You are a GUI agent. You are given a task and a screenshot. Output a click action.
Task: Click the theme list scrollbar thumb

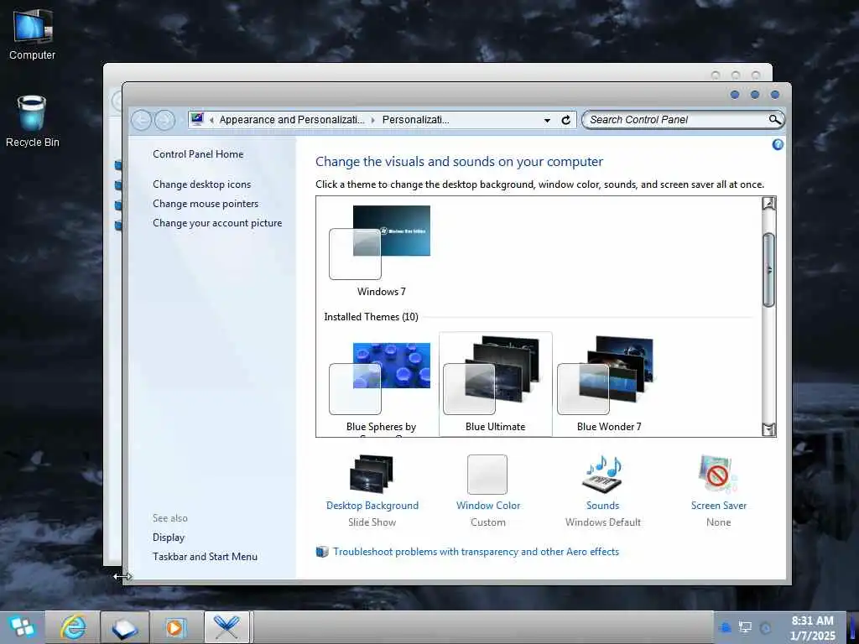(x=768, y=270)
